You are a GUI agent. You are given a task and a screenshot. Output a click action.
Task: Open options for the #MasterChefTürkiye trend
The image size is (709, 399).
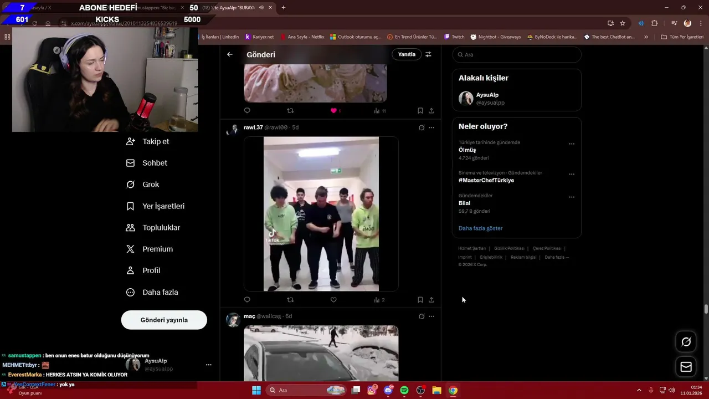tap(572, 174)
